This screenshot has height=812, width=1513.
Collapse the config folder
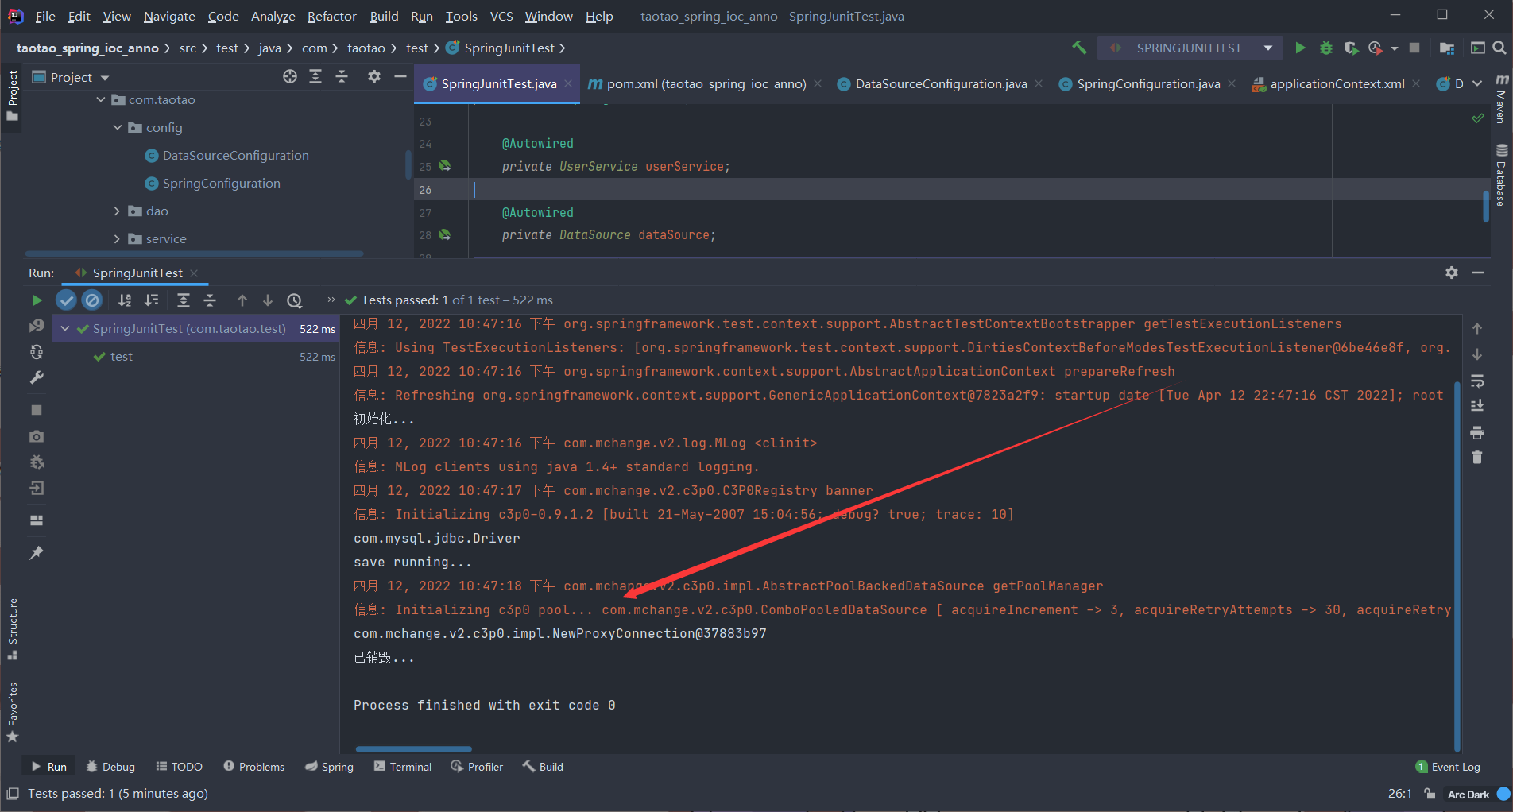118,128
